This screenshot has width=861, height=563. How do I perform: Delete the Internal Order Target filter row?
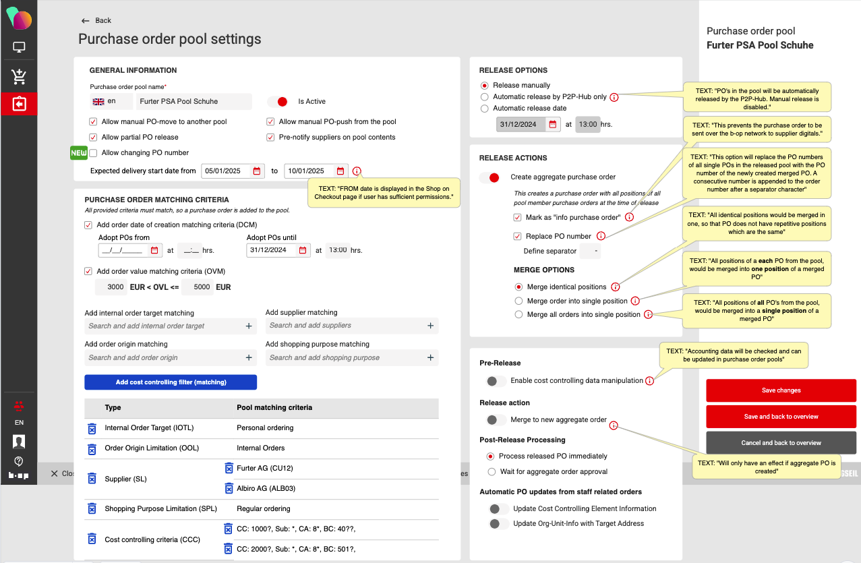92,429
